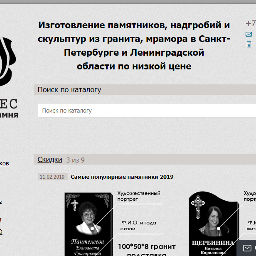Click the sidebar link ending in 'ков'
Viewport: 256px width, 256px height.
coord(4,163)
